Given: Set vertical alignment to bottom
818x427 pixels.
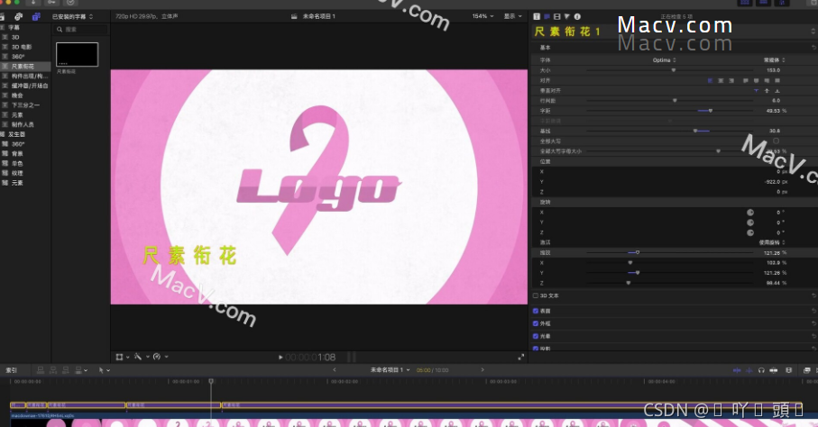Looking at the screenshot, I should [777, 91].
